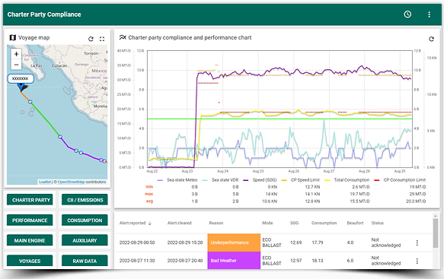
Task: Select the Underperformance reason cell
Action: click(234, 243)
